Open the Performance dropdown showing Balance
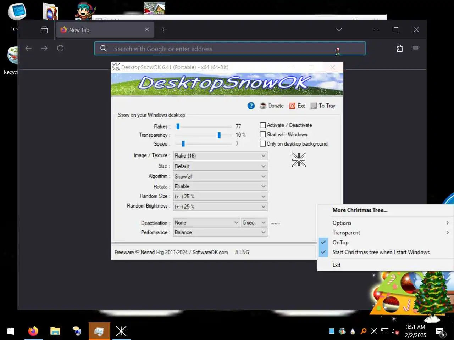 (x=220, y=232)
